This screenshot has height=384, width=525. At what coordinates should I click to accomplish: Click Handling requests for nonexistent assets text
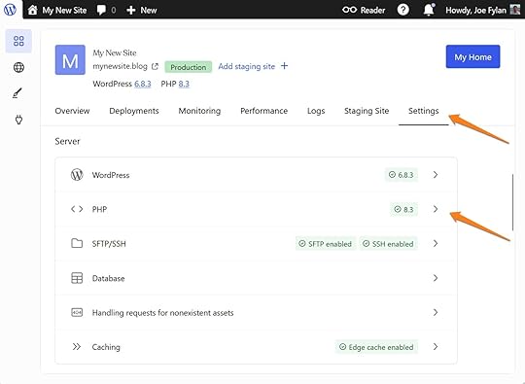(162, 313)
